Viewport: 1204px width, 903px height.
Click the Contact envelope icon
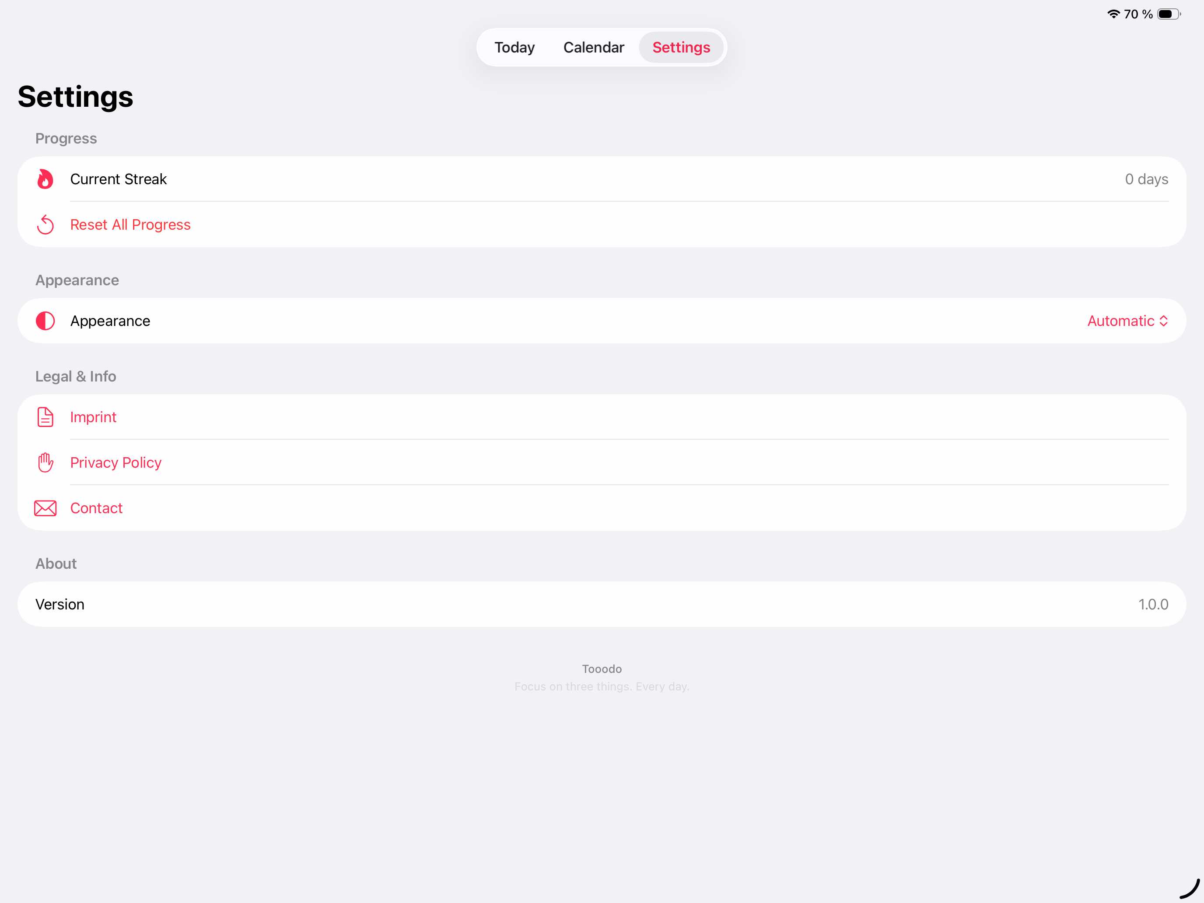tap(45, 508)
